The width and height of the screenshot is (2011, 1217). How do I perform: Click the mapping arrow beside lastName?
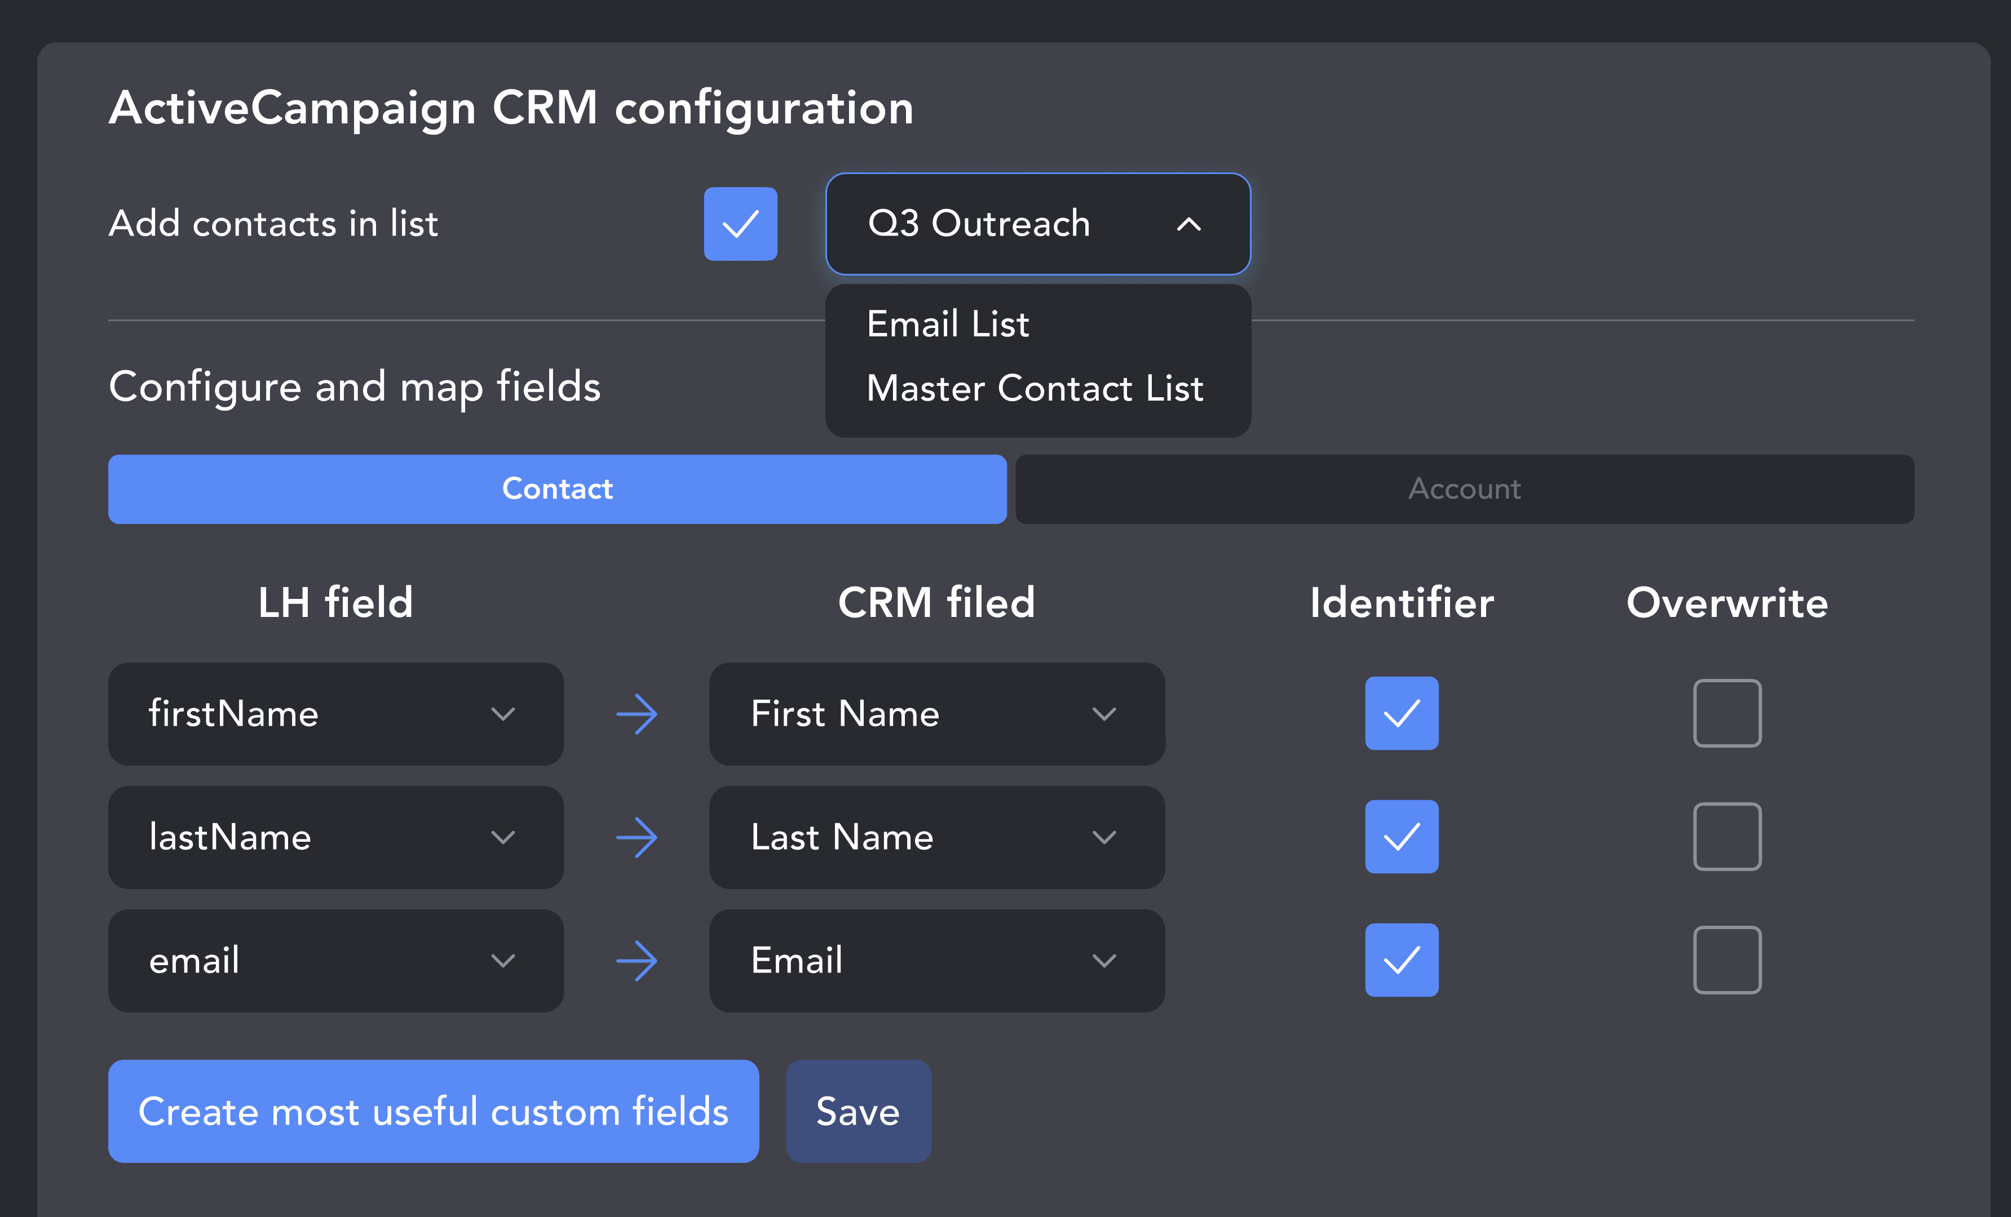637,838
